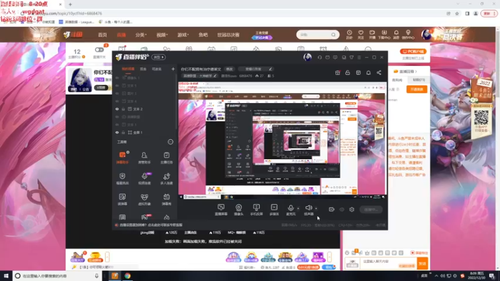The image size is (500, 281).
Task: Open 首页 in Douyu navbar
Action: point(102,35)
